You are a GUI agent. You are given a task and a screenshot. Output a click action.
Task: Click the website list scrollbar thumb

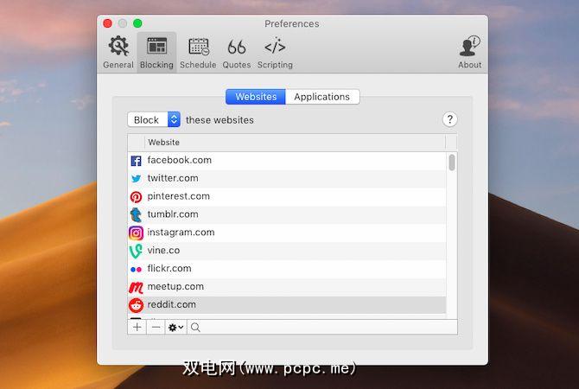pyautogui.click(x=452, y=163)
